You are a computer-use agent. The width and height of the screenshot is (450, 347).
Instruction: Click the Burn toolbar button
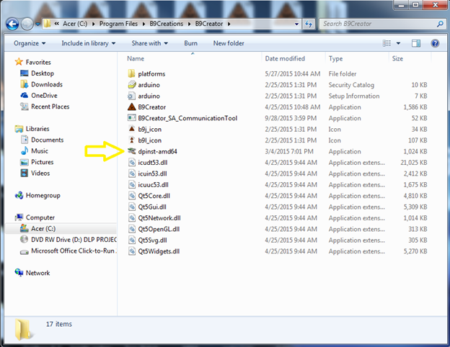coord(190,43)
